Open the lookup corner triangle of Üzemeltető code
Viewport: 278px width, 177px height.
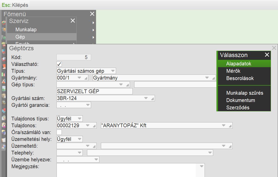tap(94, 146)
